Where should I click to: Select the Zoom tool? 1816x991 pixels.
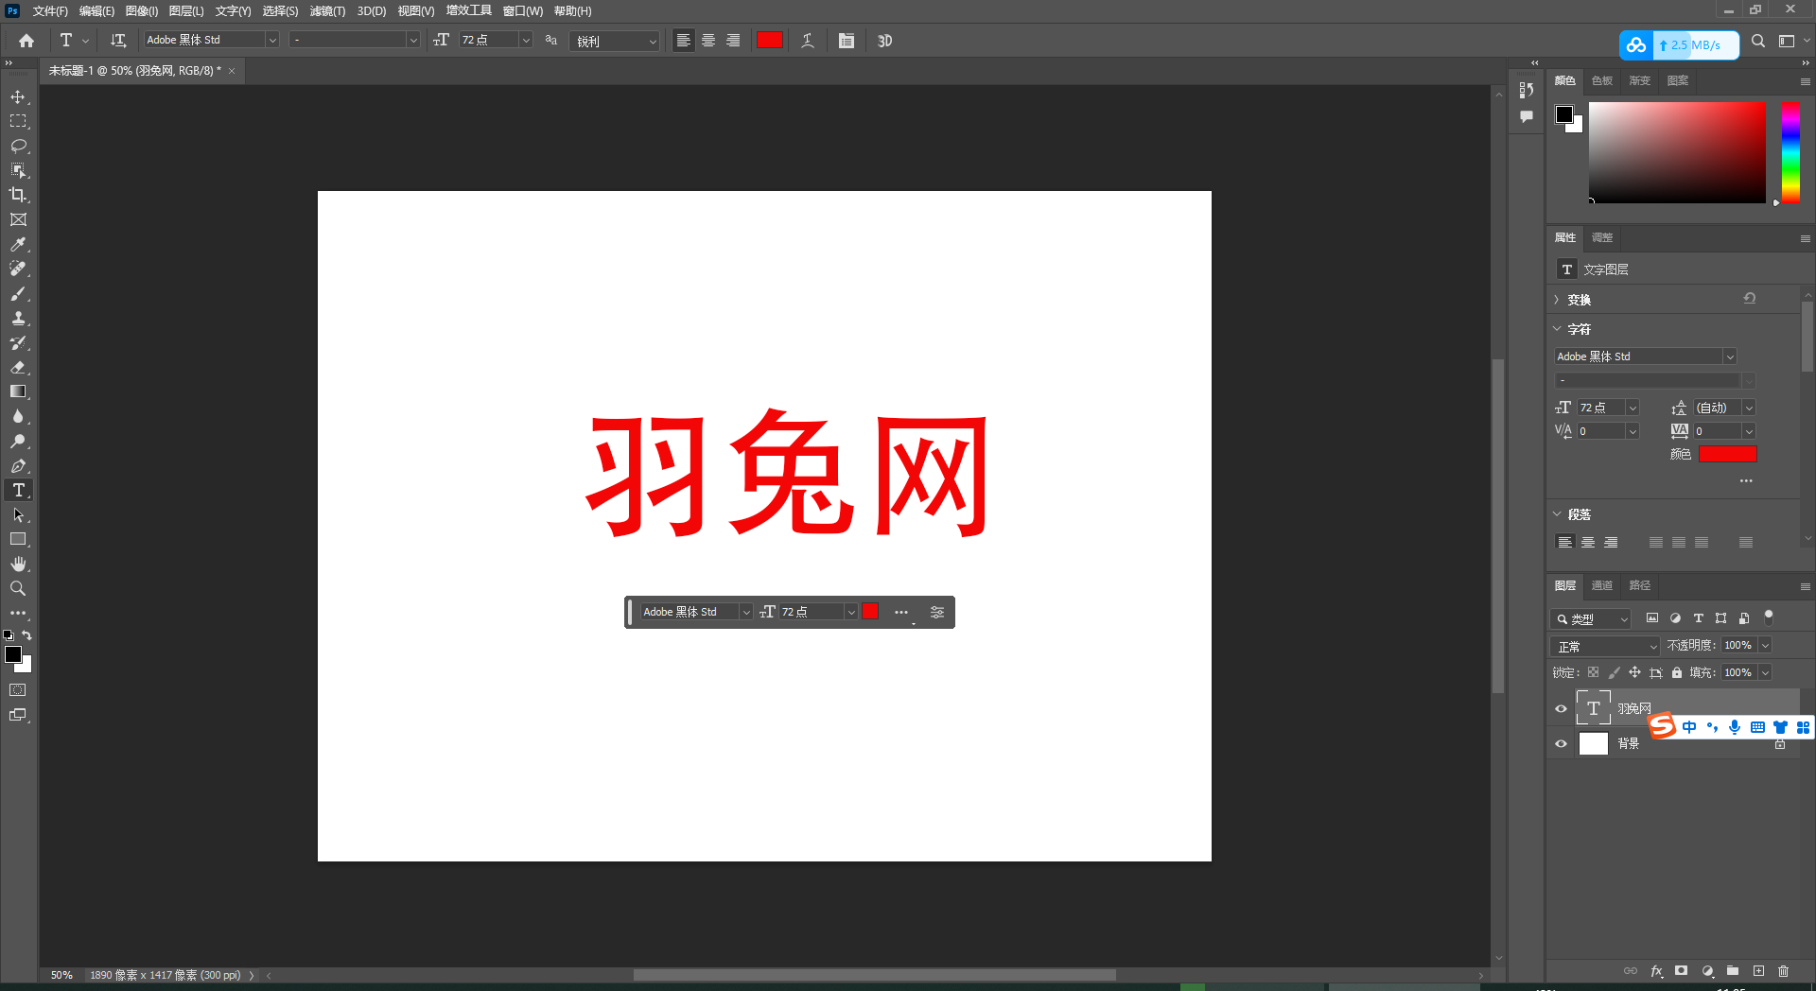pos(18,588)
